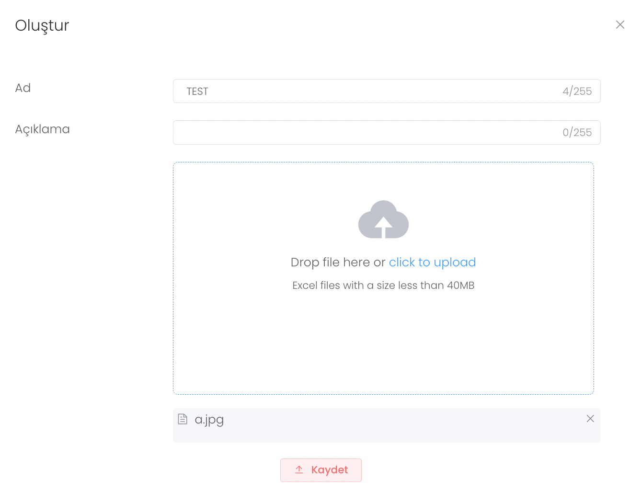Open file picker via click to upload

point(432,263)
